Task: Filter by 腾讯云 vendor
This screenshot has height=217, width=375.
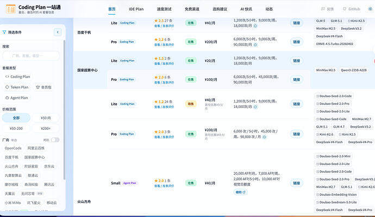Action: click(49, 184)
